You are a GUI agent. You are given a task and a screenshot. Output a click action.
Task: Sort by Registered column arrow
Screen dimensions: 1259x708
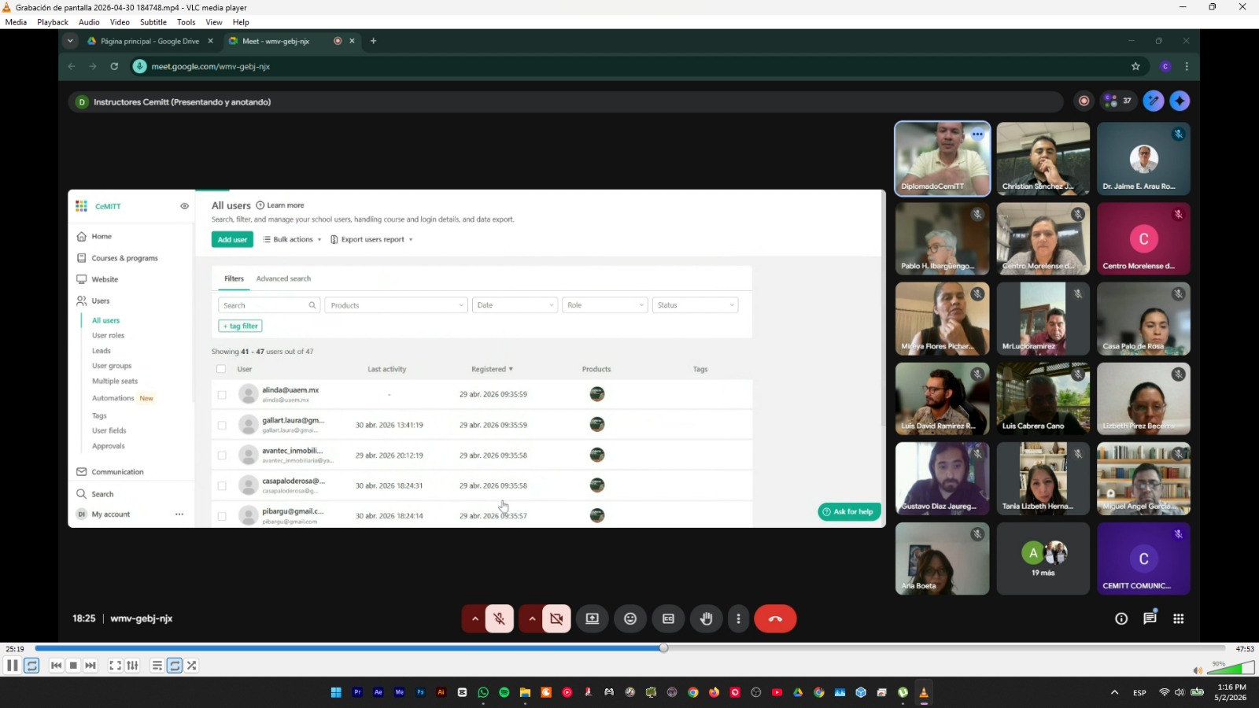coord(511,369)
